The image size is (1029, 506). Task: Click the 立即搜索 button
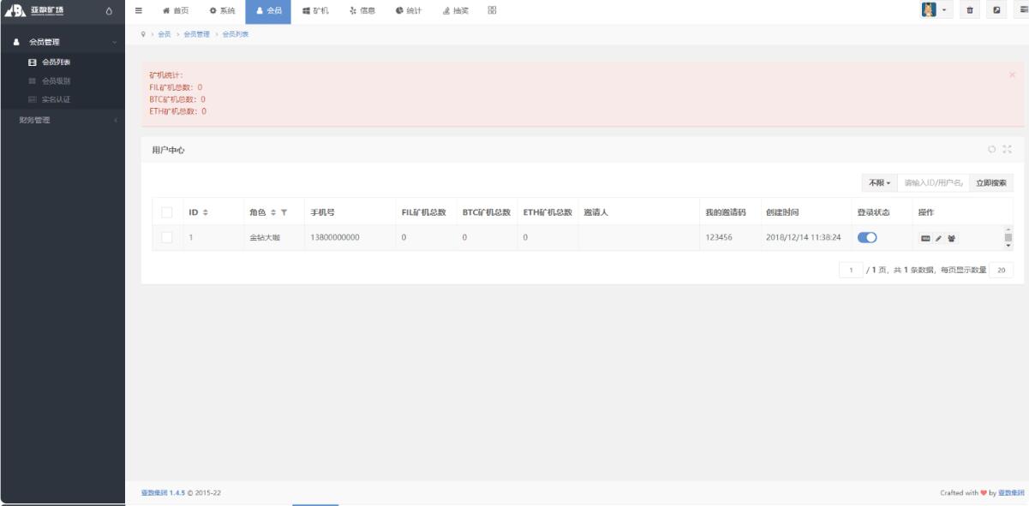(991, 183)
